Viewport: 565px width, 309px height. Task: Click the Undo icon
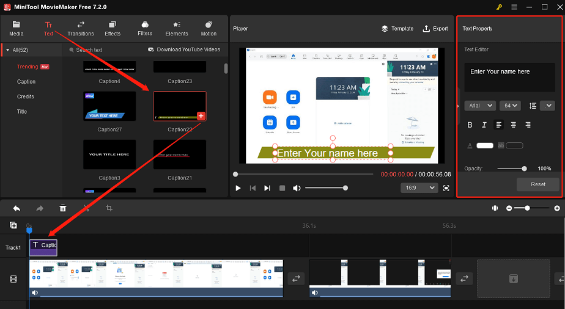tap(17, 208)
